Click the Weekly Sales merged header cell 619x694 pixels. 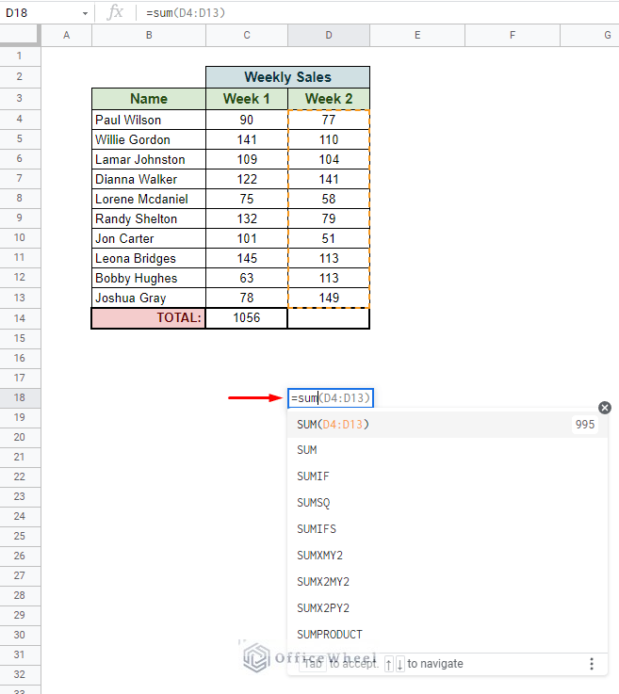287,77
